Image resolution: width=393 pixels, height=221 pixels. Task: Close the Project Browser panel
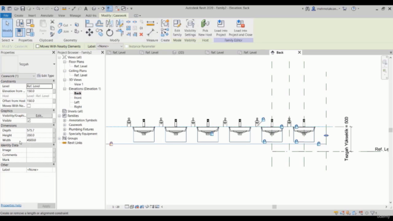(103, 52)
